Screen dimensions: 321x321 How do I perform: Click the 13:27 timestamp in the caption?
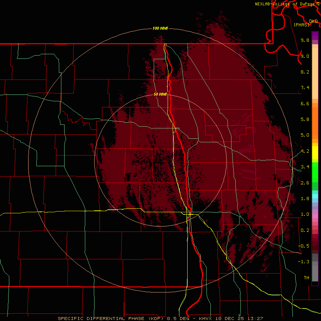256,319
